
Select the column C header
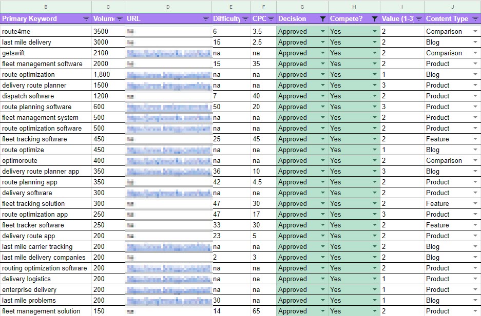(x=107, y=7)
